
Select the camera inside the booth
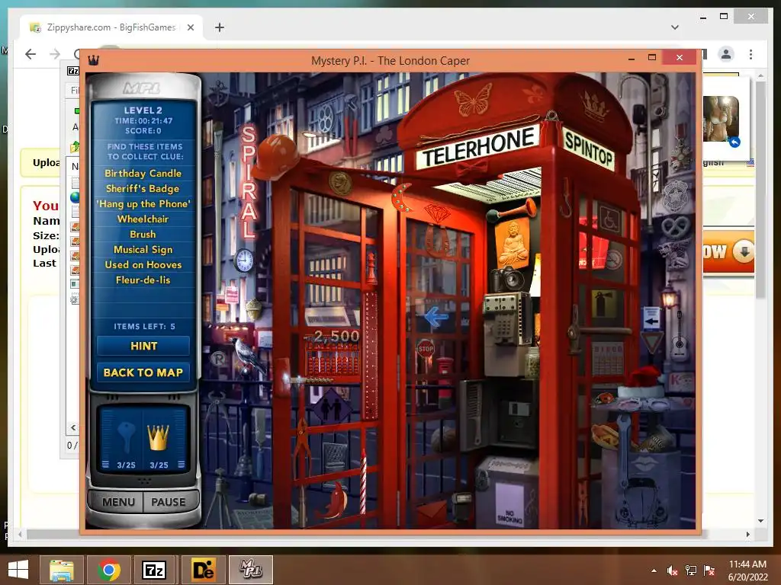pos(507,279)
